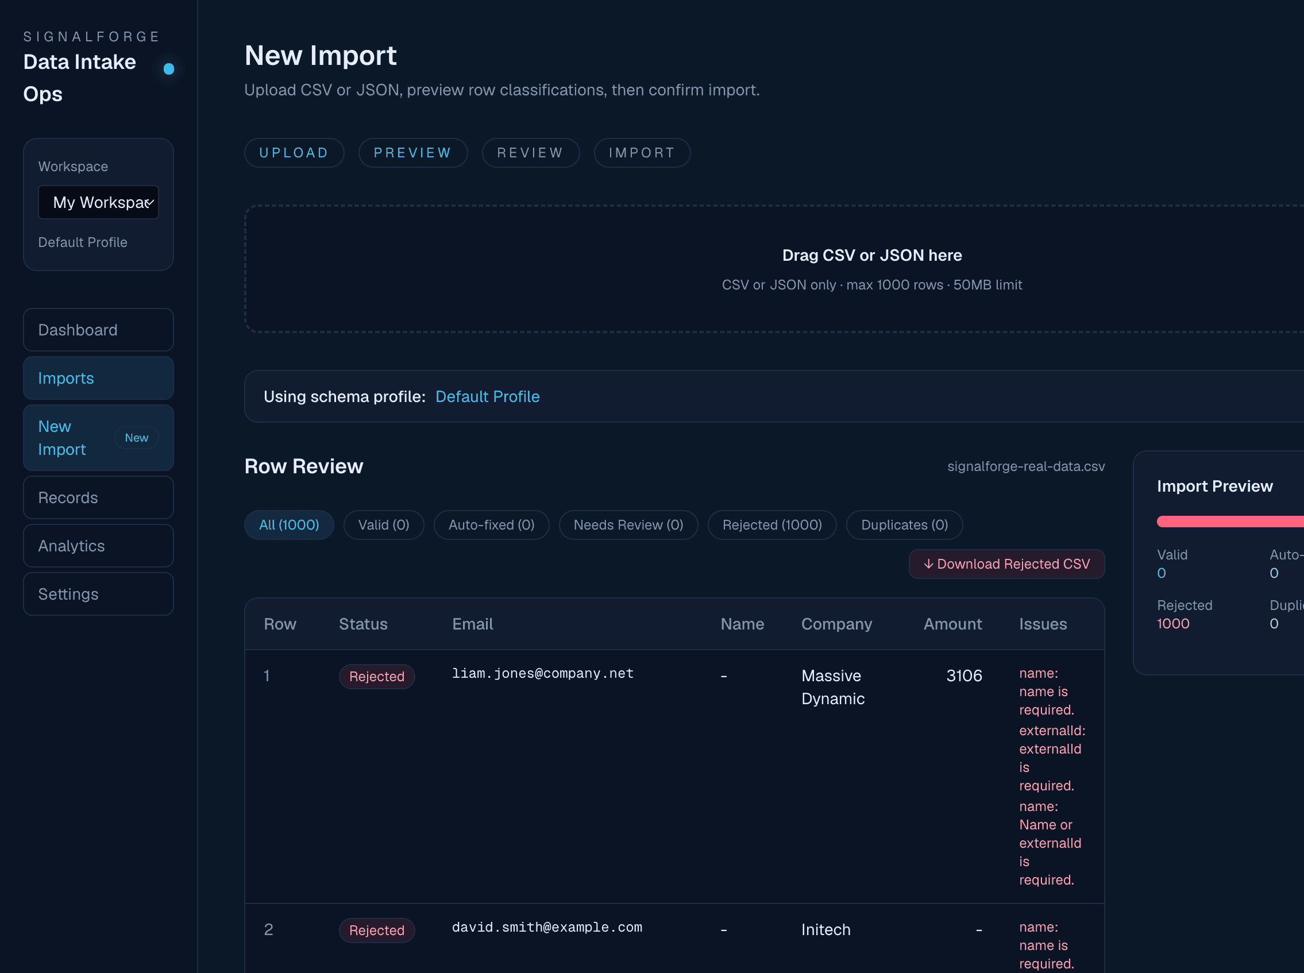This screenshot has height=973, width=1304.
Task: Select email david.smith@example.com
Action: tap(546, 927)
